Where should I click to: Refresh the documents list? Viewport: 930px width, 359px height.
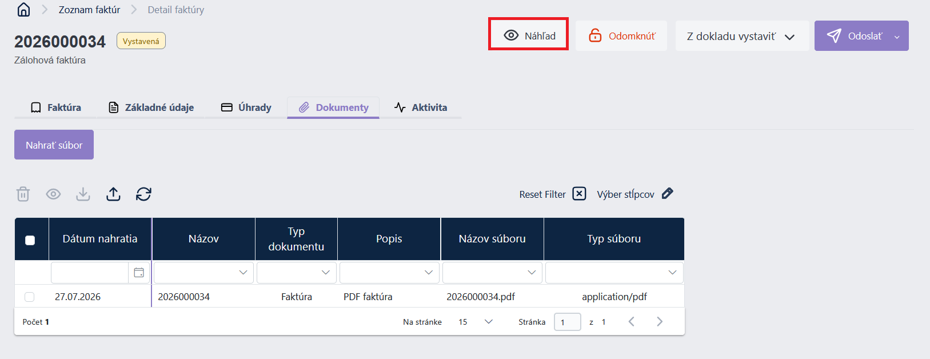click(x=143, y=194)
